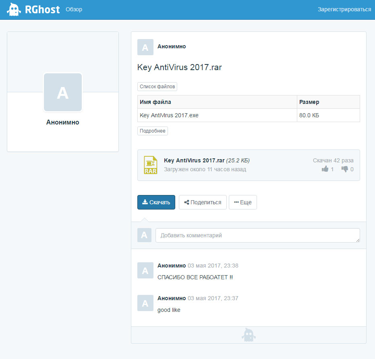The image size is (375, 359).
Task: Click the large Анонимно avatar in sidebar
Action: (63, 92)
